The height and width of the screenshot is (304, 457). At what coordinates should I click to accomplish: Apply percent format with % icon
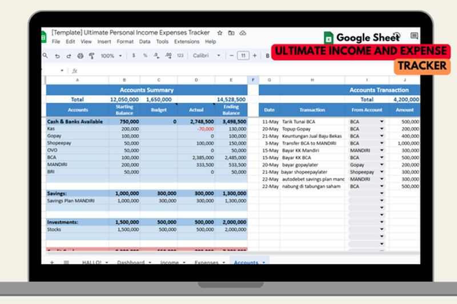(x=145, y=55)
